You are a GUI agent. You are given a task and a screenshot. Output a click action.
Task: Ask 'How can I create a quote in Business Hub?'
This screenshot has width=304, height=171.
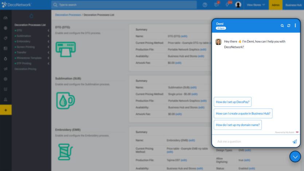[243, 114]
